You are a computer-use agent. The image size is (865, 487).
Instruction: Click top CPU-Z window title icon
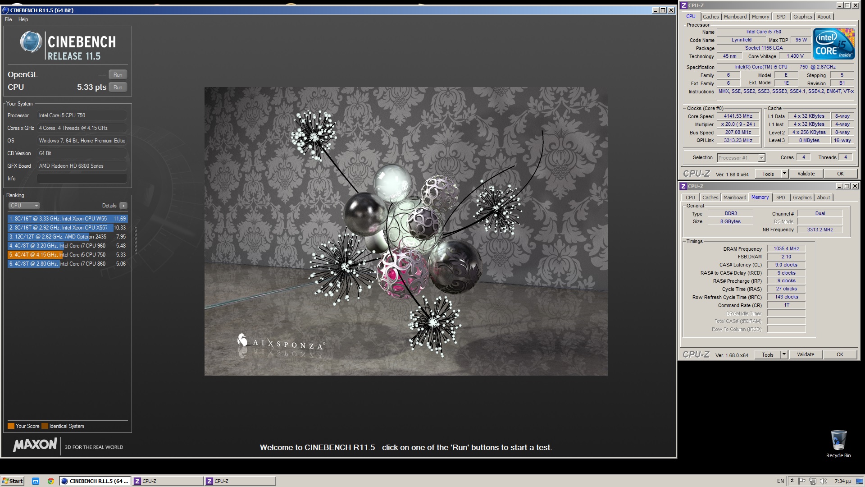click(x=683, y=5)
